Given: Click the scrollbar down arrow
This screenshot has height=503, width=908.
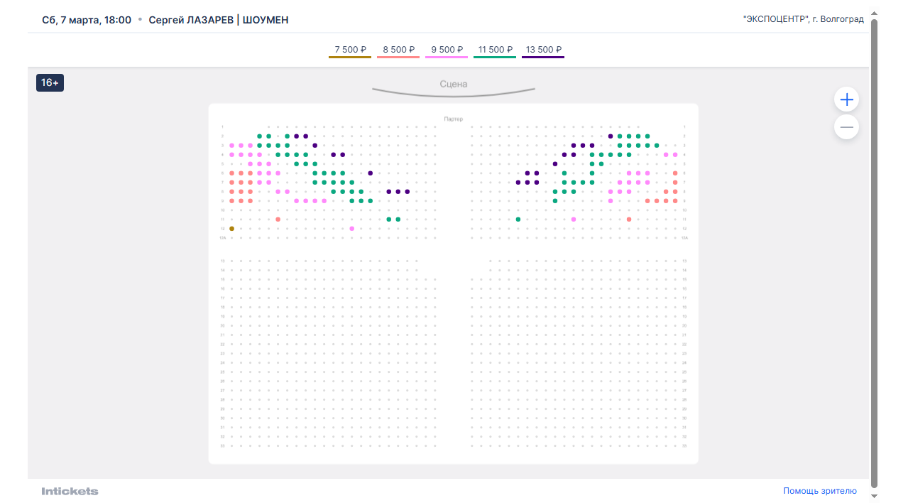Looking at the screenshot, I should click(x=875, y=496).
